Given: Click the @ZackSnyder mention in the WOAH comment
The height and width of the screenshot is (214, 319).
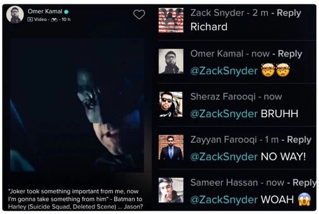Looking at the screenshot, I should click(224, 200).
